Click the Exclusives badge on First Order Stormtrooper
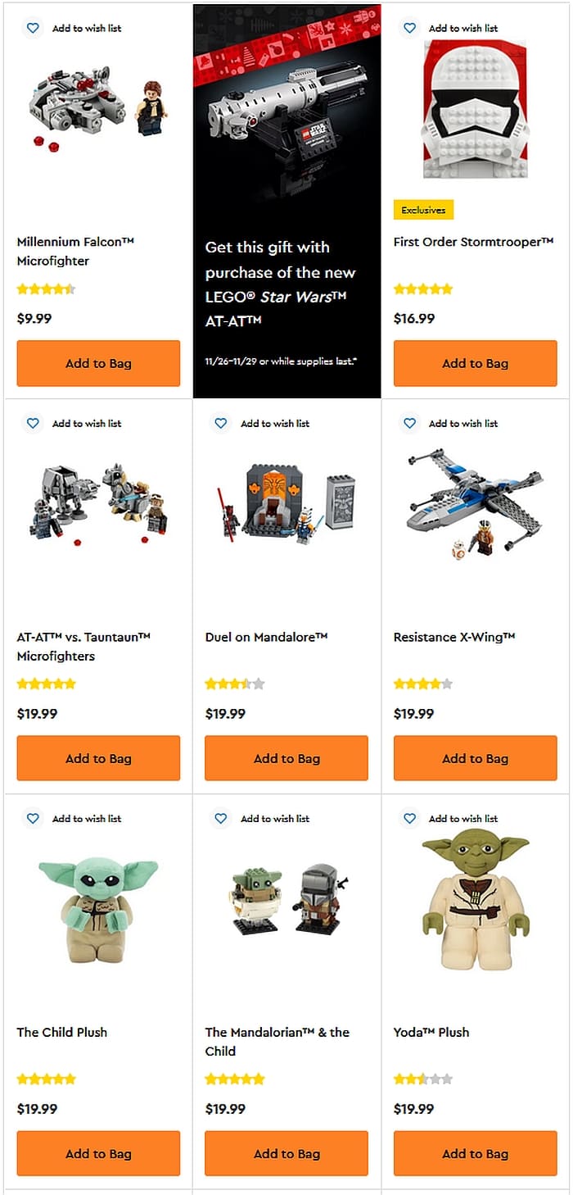573x1195 pixels. tap(423, 210)
